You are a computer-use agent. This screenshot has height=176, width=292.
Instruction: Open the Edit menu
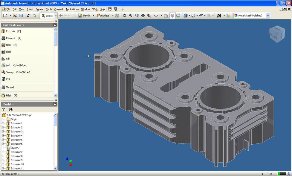[15, 9]
